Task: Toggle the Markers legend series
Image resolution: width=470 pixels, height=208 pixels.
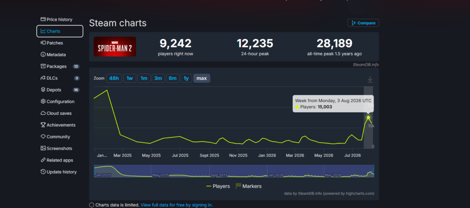Action: (249, 186)
